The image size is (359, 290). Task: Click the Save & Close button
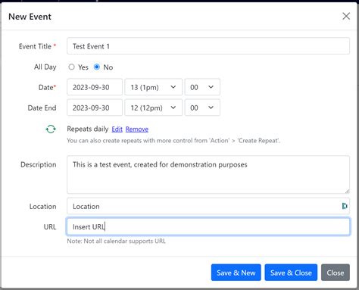point(291,273)
